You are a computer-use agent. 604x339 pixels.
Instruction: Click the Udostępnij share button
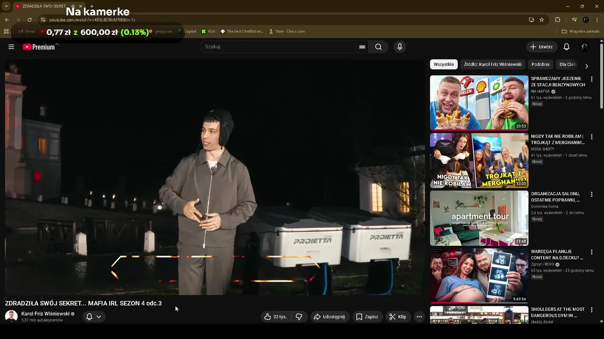(329, 317)
